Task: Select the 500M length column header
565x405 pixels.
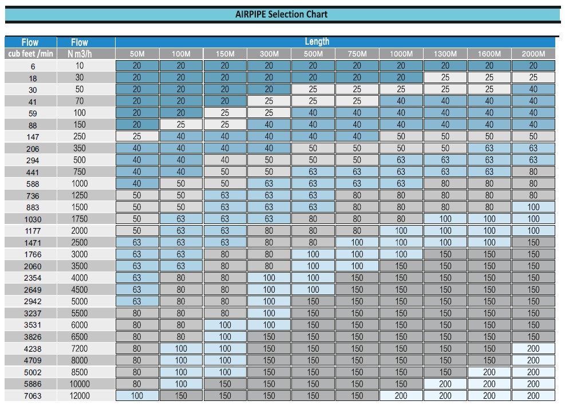Action: pyautogui.click(x=313, y=54)
